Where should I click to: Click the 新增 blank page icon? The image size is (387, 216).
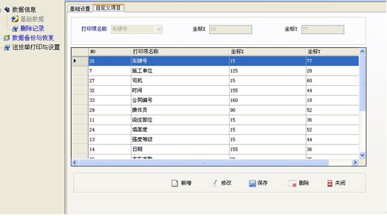pos(175,183)
